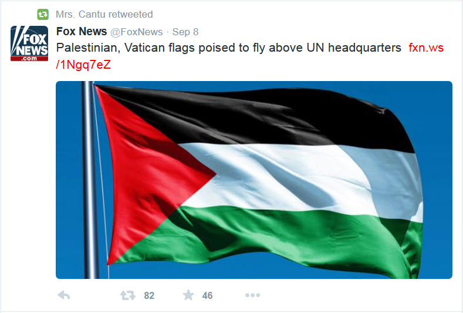Image resolution: width=463 pixels, height=313 pixels.
Task: Enlarge the Palestinian flag photo
Action: [254, 180]
